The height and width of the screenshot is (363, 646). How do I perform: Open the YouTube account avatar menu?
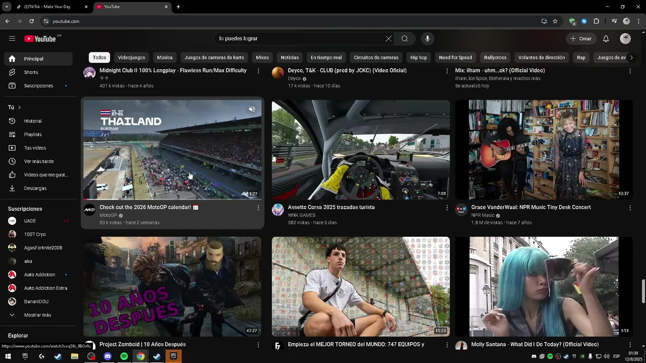625,39
